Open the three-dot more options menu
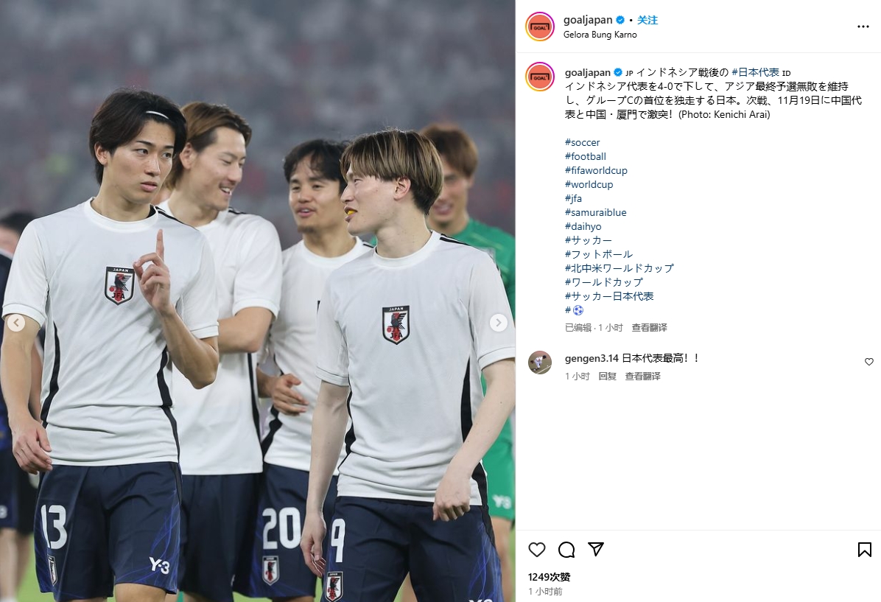This screenshot has height=602, width=881. [863, 27]
